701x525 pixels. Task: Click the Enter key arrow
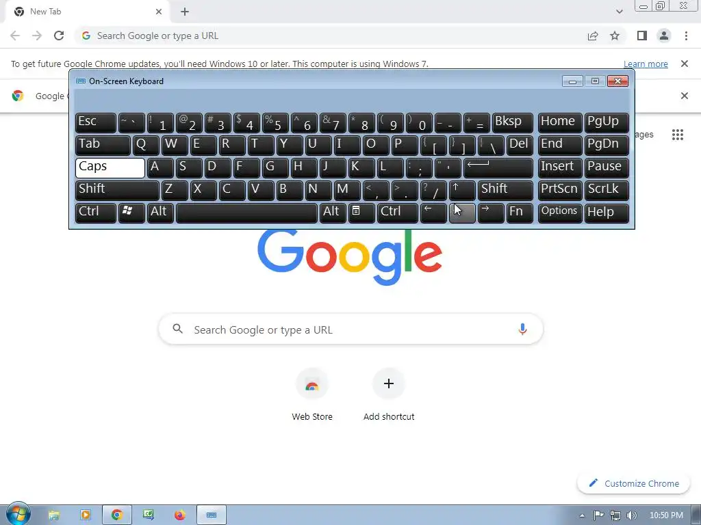tap(498, 167)
